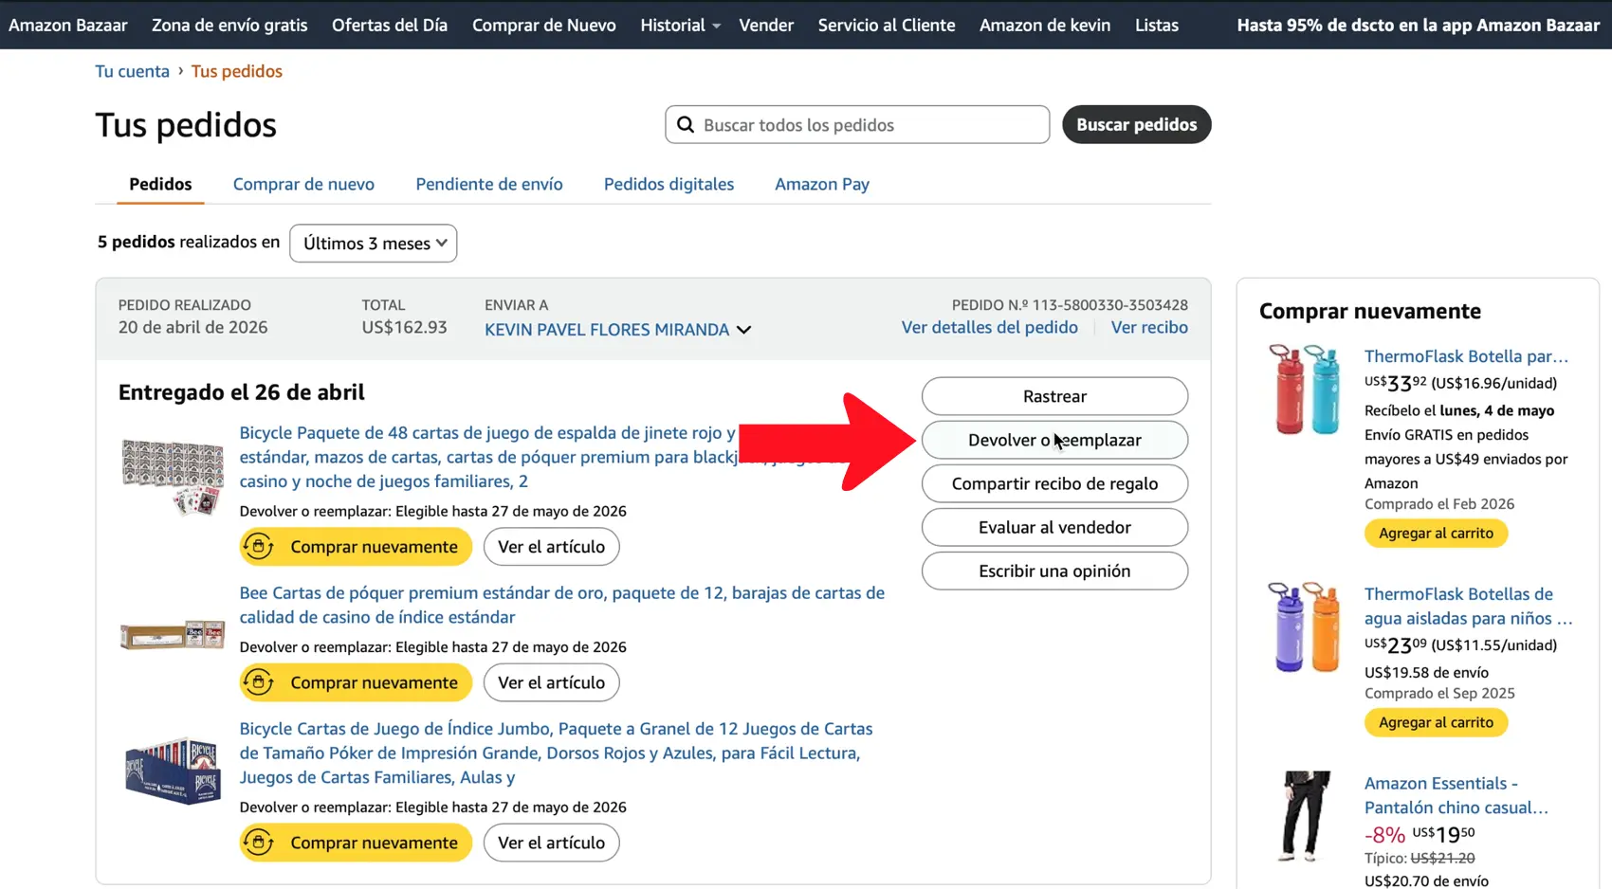Open the red and teal ThermoFlask bottles image
Viewport: 1612px width, 889px height.
pyautogui.click(x=1304, y=390)
